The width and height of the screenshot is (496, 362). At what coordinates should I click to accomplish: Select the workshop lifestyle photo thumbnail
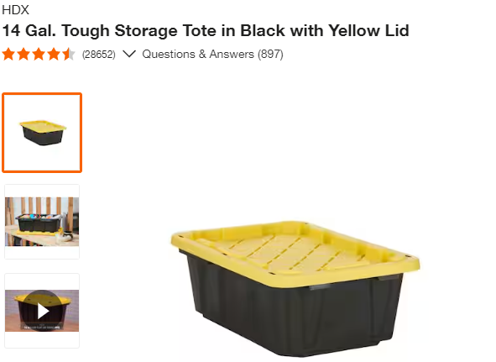[42, 222]
